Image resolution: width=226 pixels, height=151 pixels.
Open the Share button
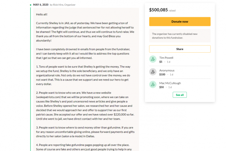click(x=180, y=49)
